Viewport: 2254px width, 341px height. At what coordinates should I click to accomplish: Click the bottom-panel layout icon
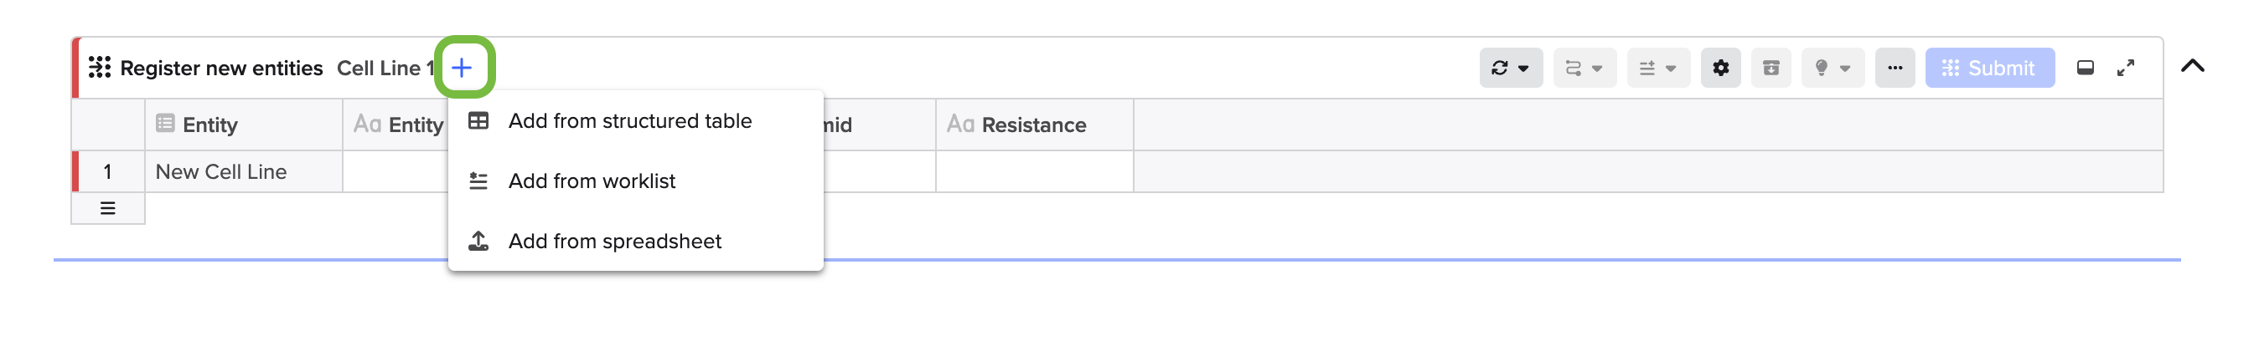2085,67
